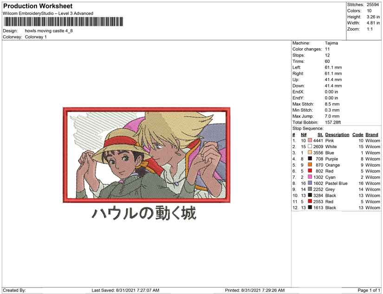Click the Left value '61.1 mm'
The width and height of the screenshot is (383, 294).
pos(333,68)
